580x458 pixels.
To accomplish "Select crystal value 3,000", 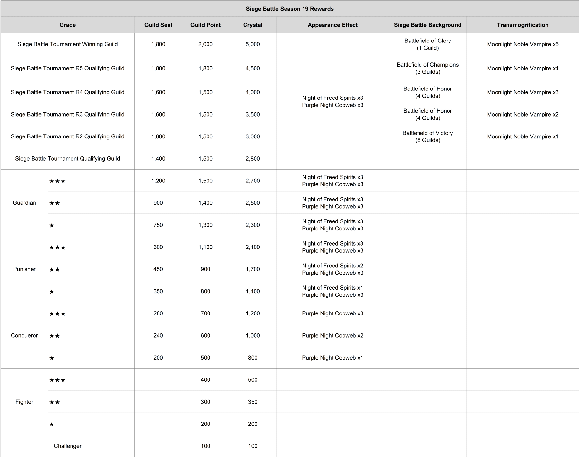I will coord(253,136).
